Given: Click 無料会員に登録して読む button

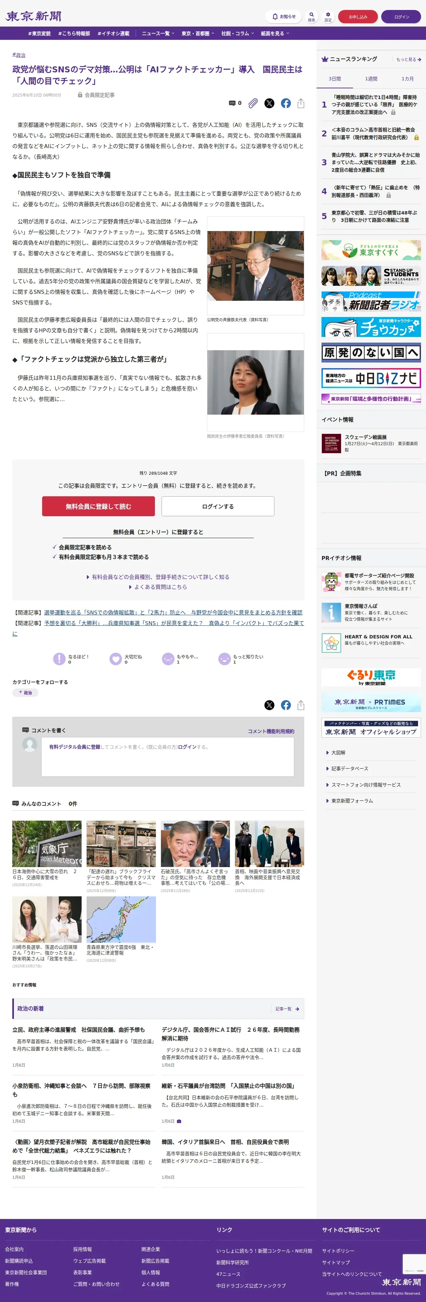Looking at the screenshot, I should [x=99, y=506].
